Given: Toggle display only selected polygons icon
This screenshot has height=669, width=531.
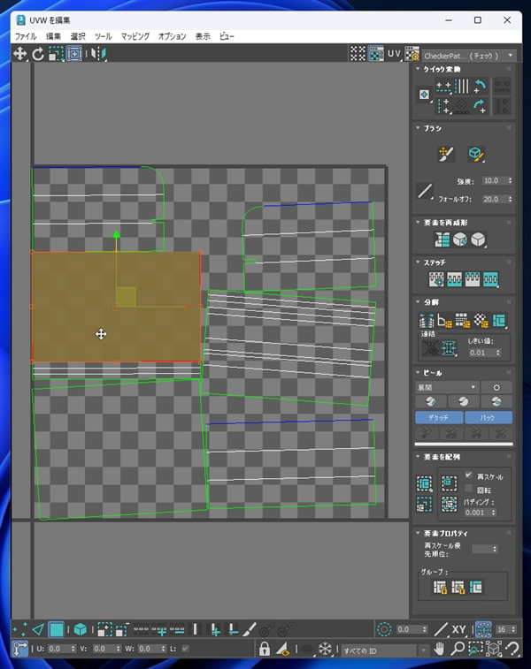Looking at the screenshot, I should 283,649.
